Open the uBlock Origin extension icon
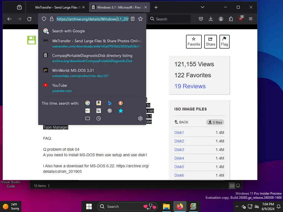283x212 pixels. click(241, 18)
